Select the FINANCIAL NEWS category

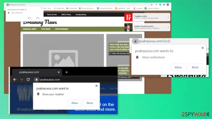[30, 29]
